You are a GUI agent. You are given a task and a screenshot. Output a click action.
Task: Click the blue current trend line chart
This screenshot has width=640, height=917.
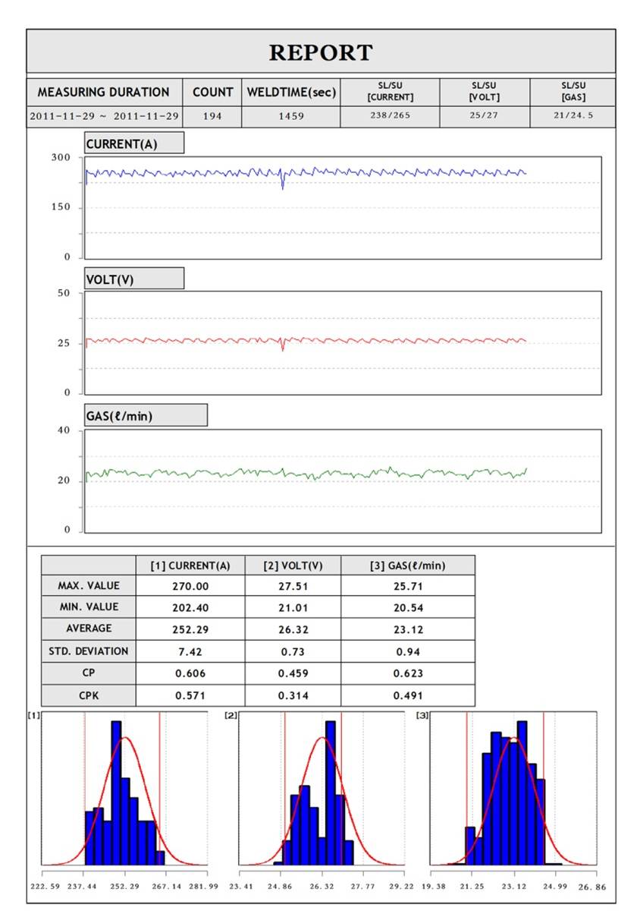(x=343, y=207)
